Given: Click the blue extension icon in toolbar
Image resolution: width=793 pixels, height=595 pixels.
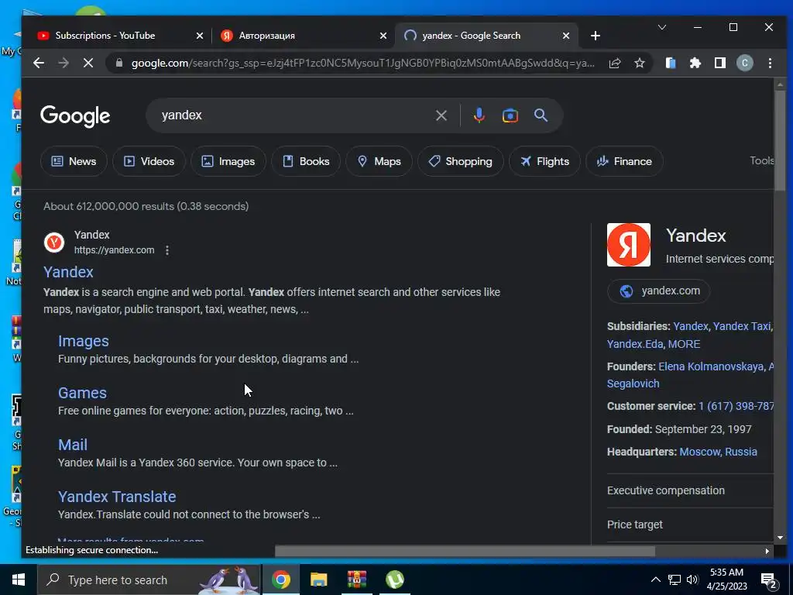Looking at the screenshot, I should [x=671, y=63].
